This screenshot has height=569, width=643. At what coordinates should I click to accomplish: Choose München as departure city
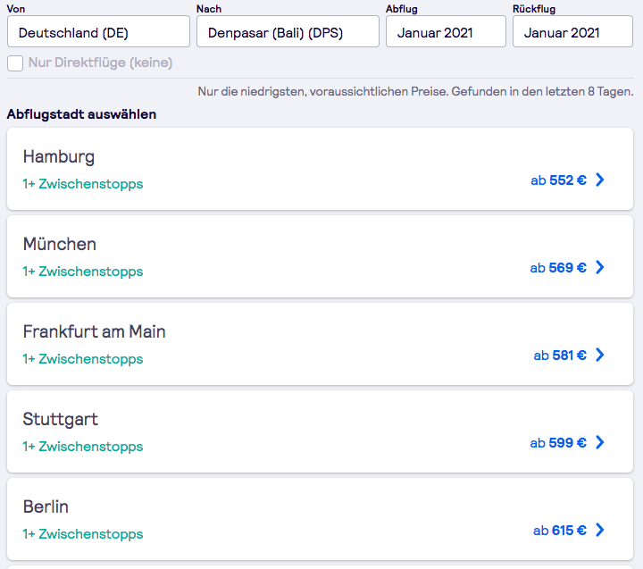320,256
